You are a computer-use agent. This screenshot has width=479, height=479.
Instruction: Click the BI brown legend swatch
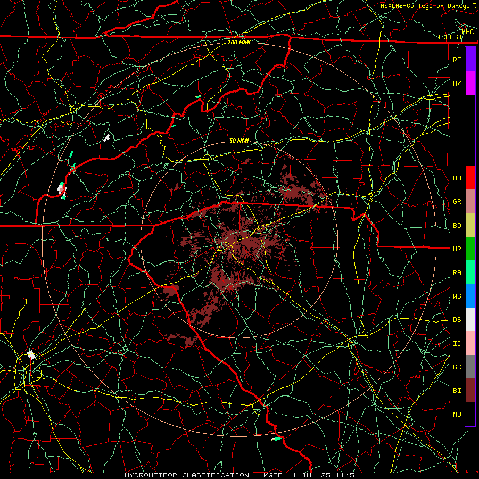tap(470, 391)
